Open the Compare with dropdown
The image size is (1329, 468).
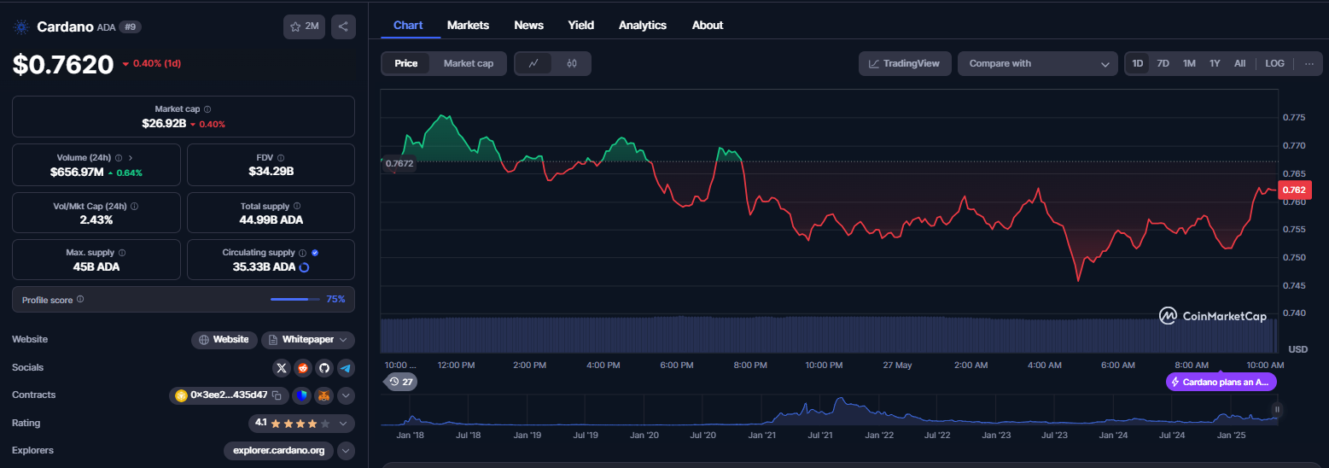1037,63
